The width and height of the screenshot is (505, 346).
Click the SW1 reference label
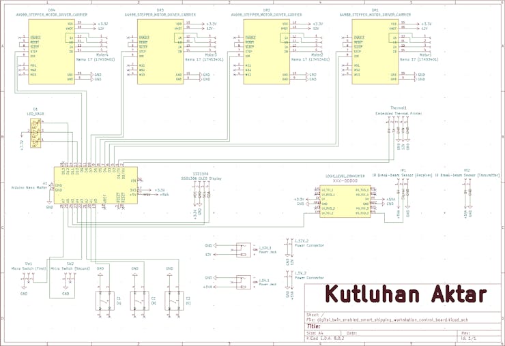[29, 264]
